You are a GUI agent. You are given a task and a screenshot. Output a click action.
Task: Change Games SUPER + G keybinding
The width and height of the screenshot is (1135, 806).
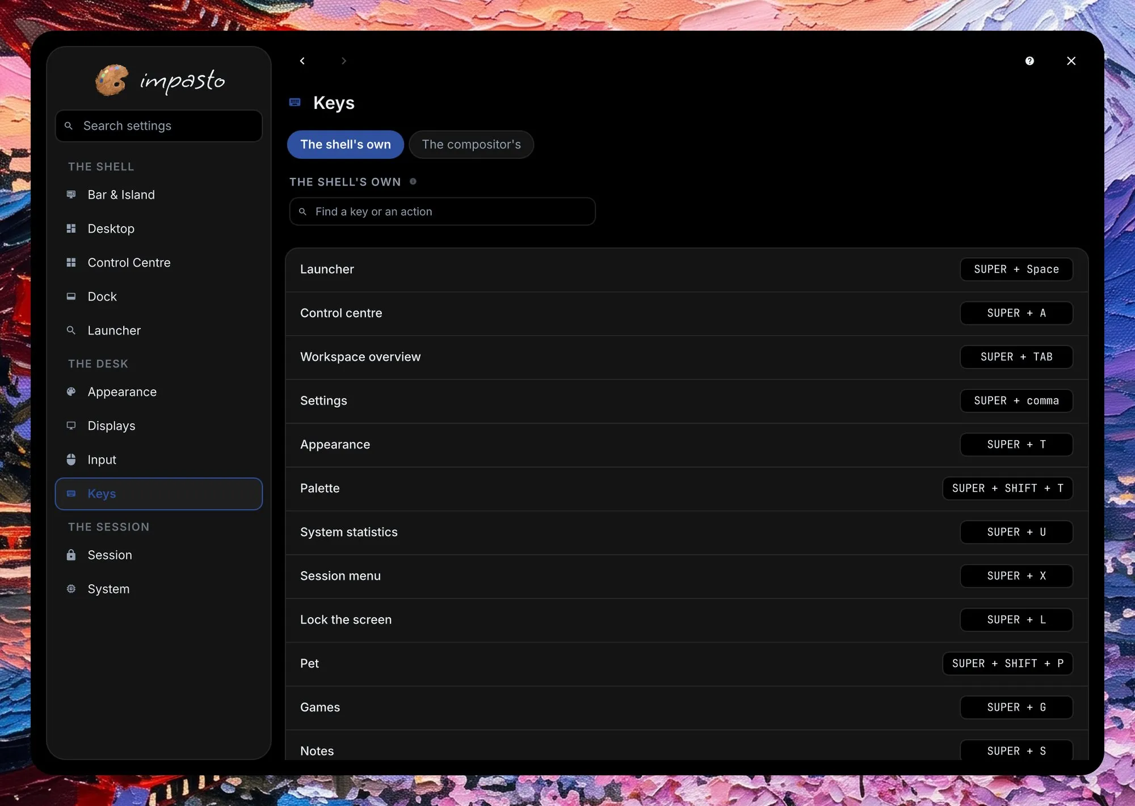(x=1016, y=707)
